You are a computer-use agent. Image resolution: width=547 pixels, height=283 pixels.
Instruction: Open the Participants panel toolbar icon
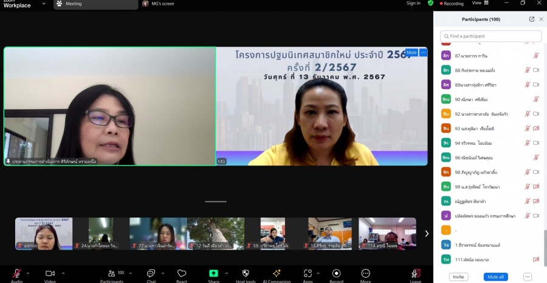click(111, 274)
